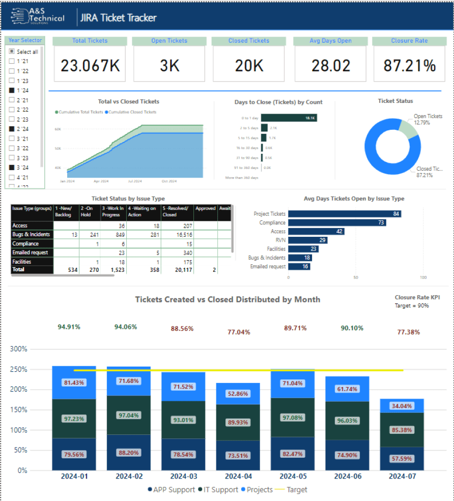Sort by 5 -Resolved/Closed column header

click(x=177, y=211)
